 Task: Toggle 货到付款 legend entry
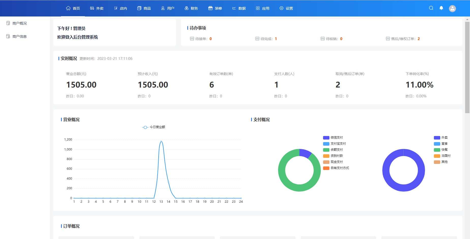[x=333, y=156]
